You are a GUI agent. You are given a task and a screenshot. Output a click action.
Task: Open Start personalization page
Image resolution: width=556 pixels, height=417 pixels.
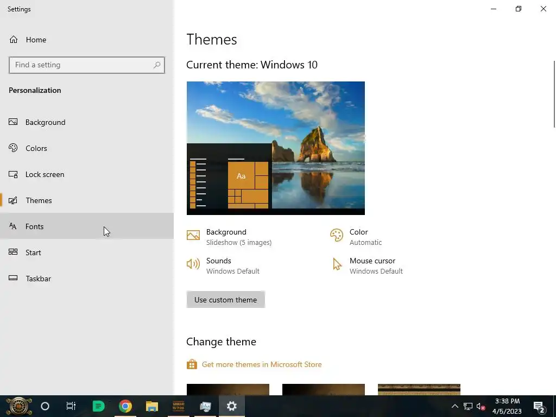87,252
